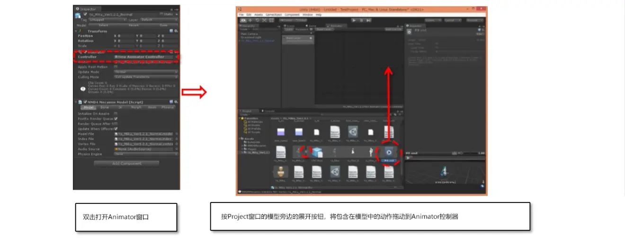Screen dimensions: 625x238
Task: Open the Create dropdown in Hierarchy panel
Action: pyautogui.click(x=244, y=29)
